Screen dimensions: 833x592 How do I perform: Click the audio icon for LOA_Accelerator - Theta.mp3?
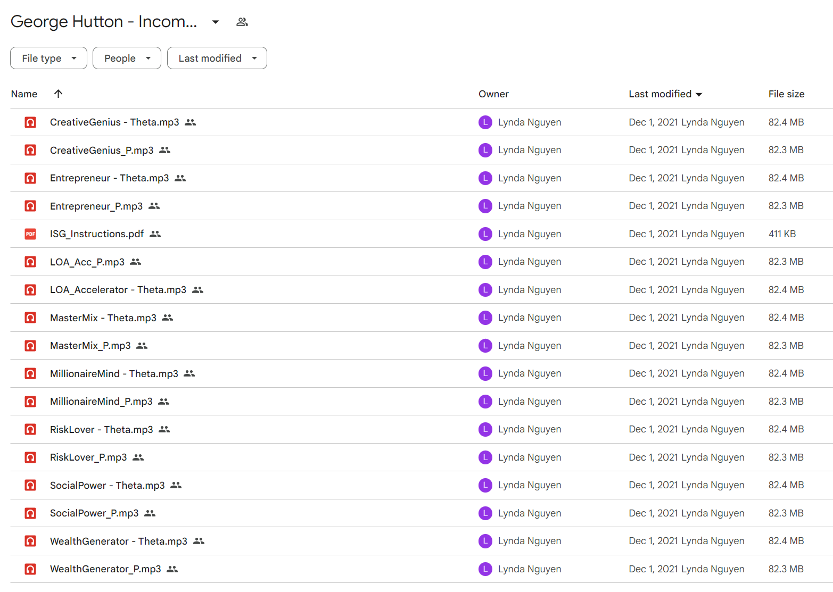click(x=30, y=290)
